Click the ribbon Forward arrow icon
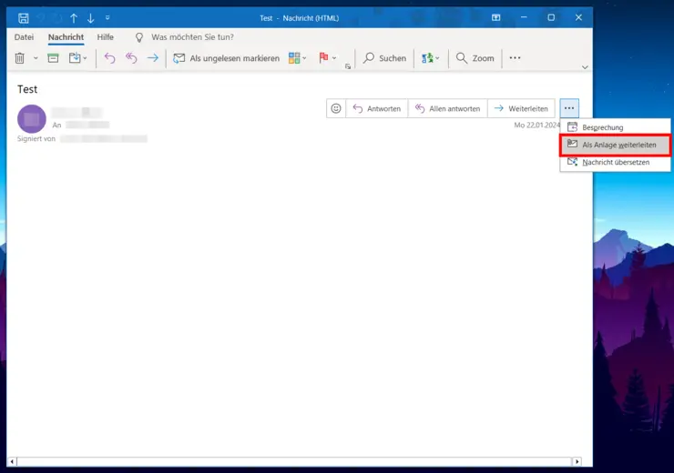Image resolution: width=674 pixels, height=473 pixels. [153, 58]
